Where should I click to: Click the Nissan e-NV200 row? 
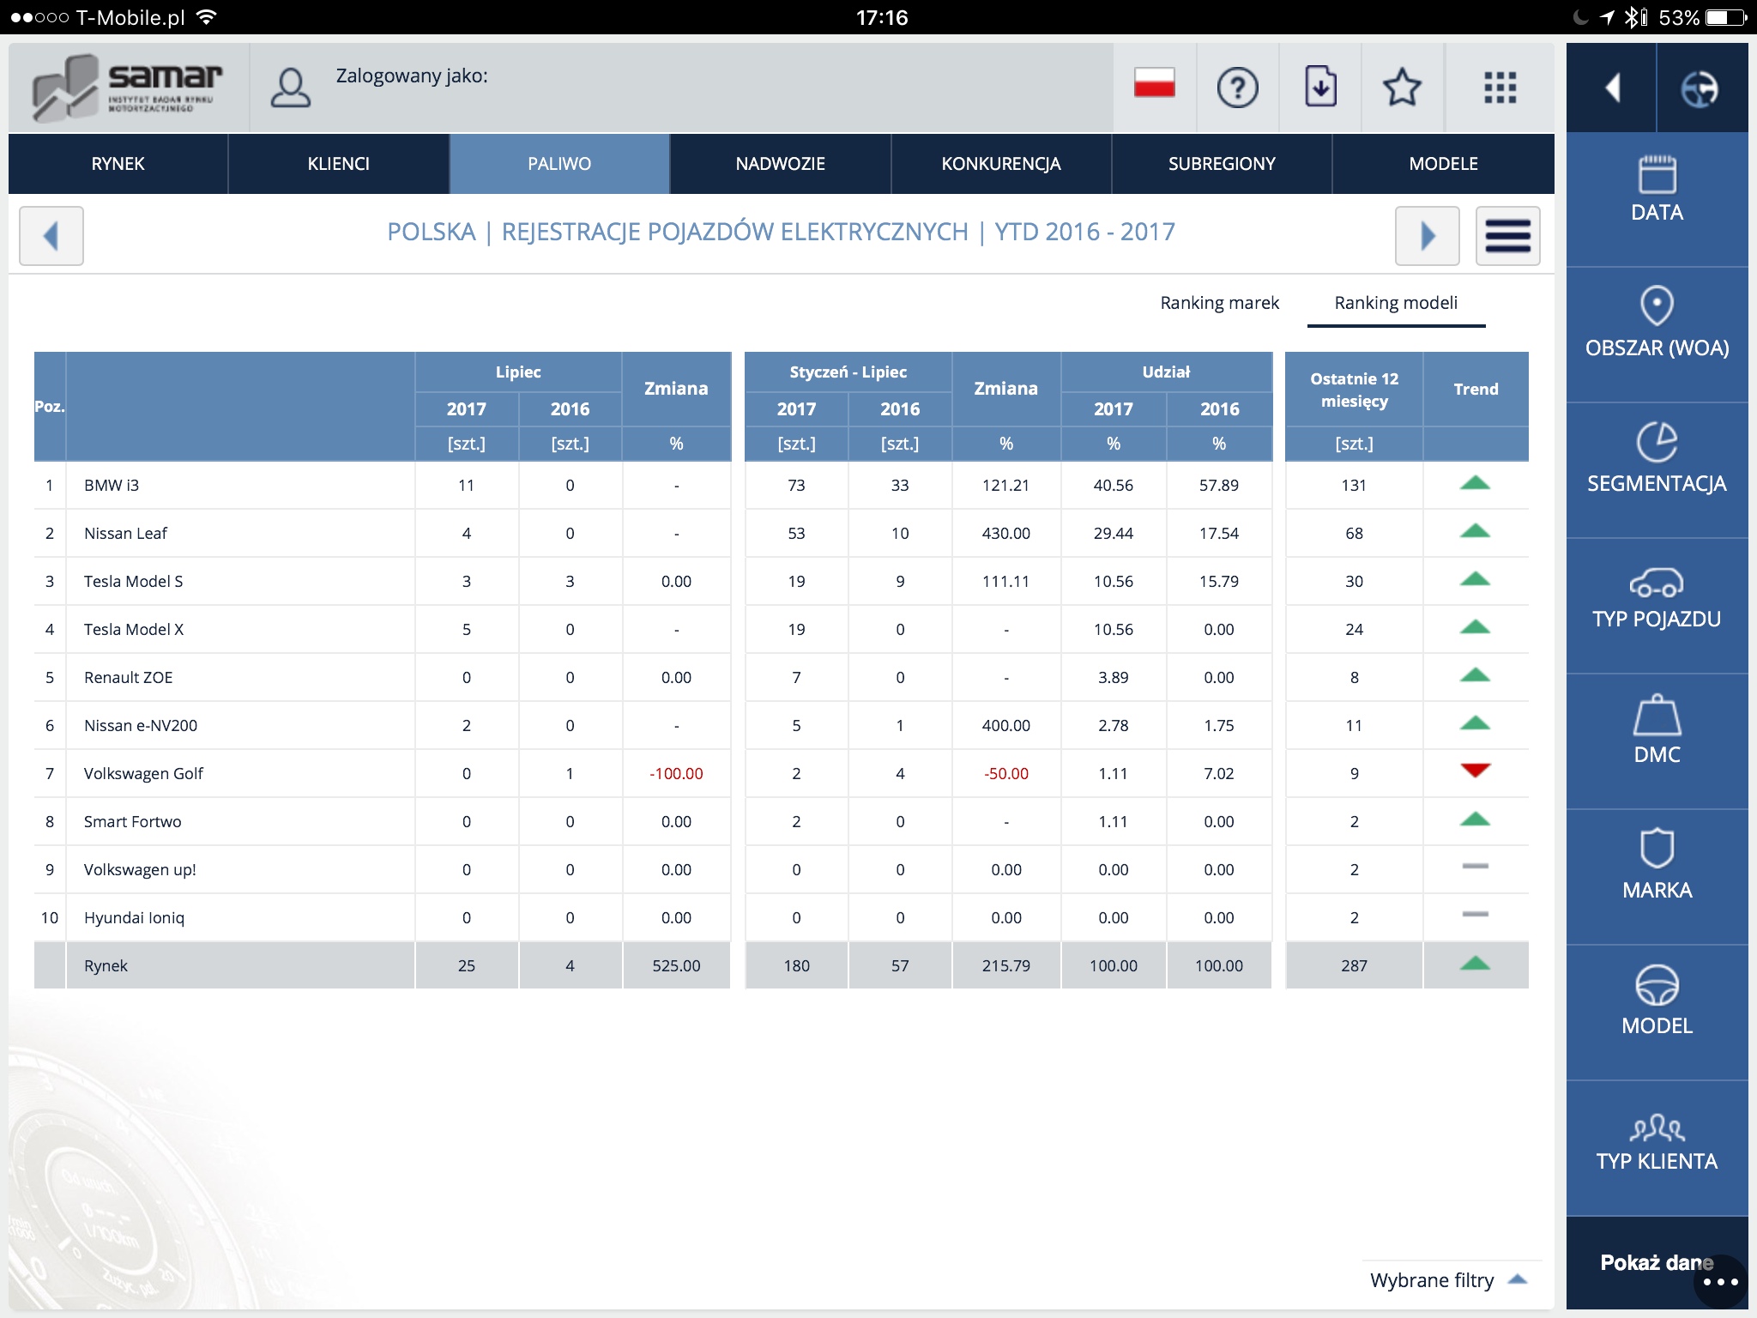(781, 725)
